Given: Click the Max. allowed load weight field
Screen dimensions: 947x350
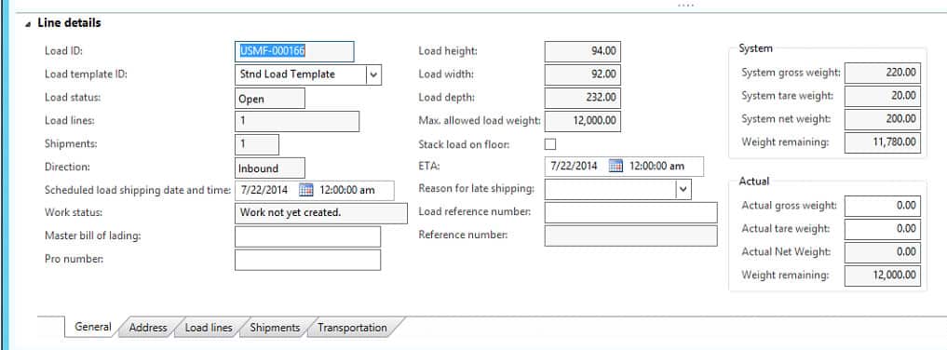Looking at the screenshot, I should click(582, 121).
